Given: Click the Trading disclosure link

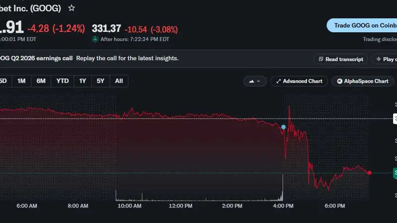Looking at the screenshot, I should tap(380, 39).
